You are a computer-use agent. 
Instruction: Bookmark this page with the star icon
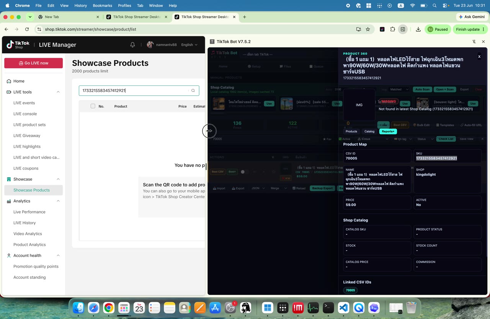pyautogui.click(x=368, y=29)
